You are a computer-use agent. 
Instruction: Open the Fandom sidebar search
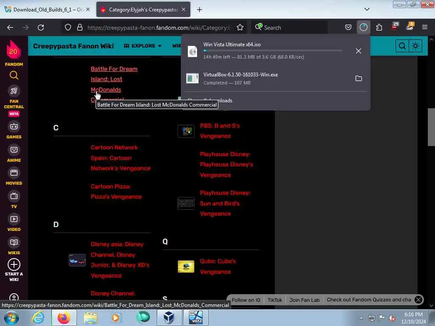point(14,75)
